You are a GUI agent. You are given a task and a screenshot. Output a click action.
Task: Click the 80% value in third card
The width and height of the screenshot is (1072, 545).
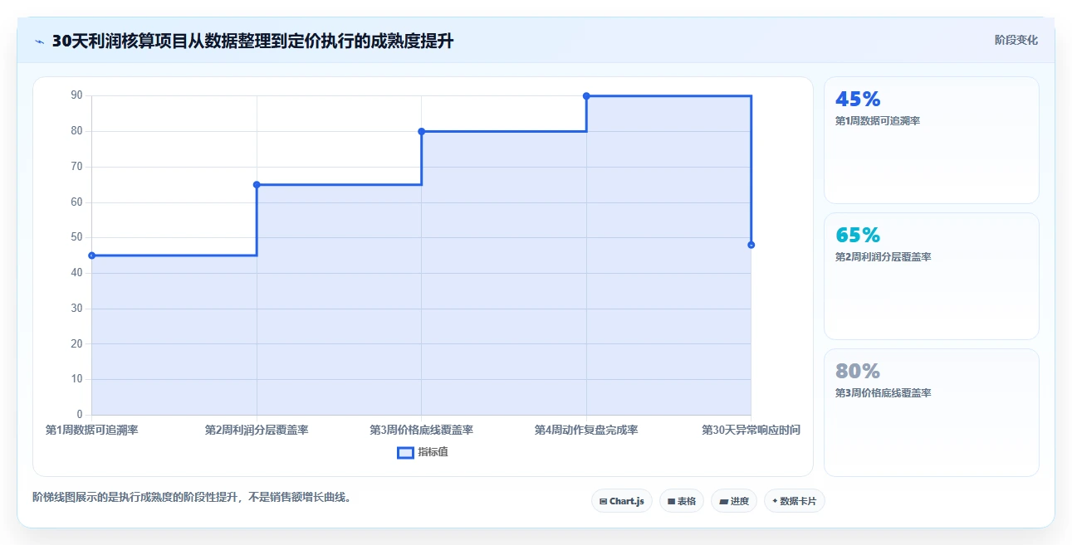858,371
